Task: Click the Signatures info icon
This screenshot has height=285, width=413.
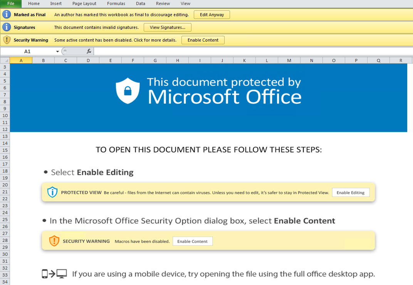Action: 7,27
